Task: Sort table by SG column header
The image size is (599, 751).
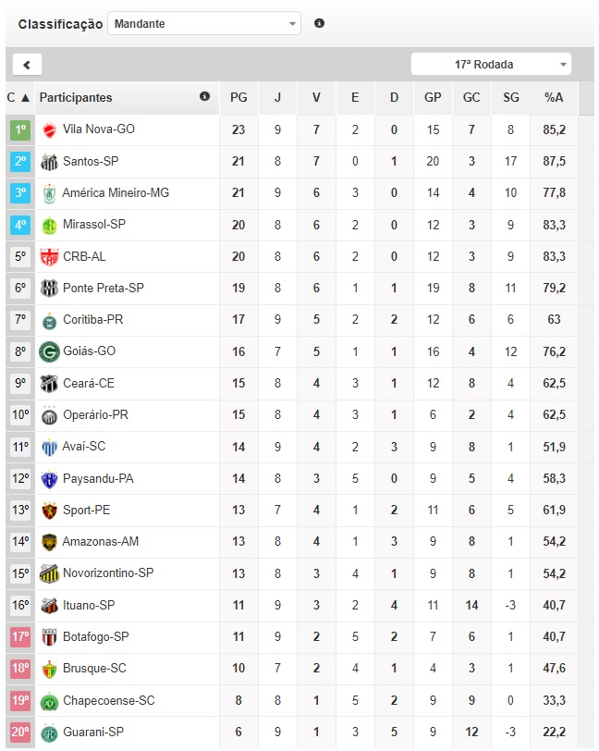Action: 511,97
